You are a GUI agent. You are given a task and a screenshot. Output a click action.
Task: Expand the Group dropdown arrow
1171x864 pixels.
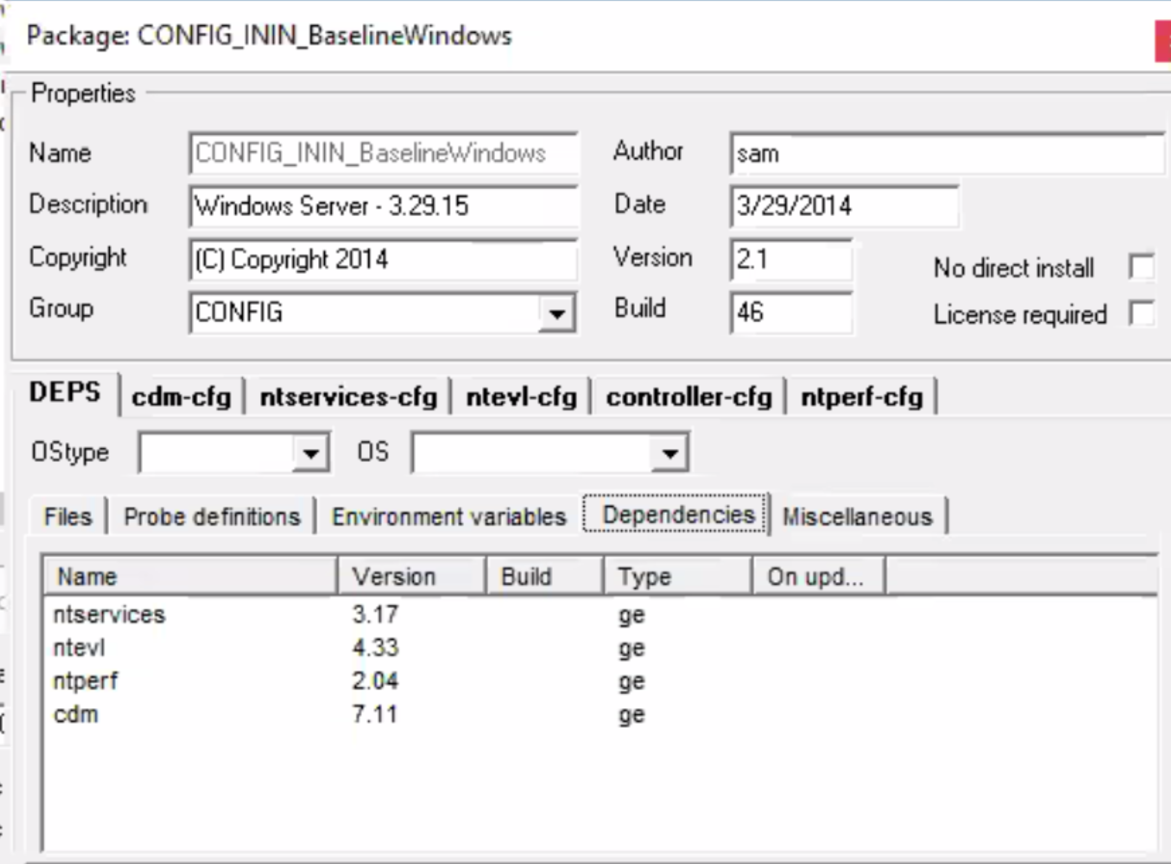pyautogui.click(x=557, y=313)
